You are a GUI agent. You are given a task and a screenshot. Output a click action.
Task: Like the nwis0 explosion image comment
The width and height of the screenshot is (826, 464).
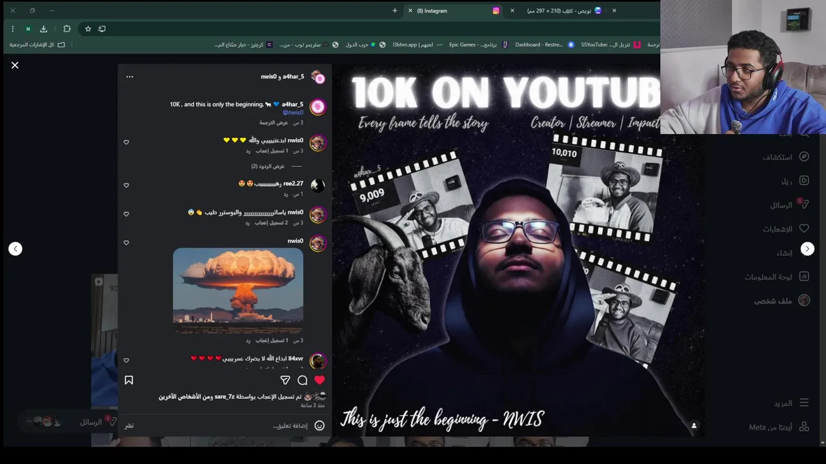click(126, 243)
